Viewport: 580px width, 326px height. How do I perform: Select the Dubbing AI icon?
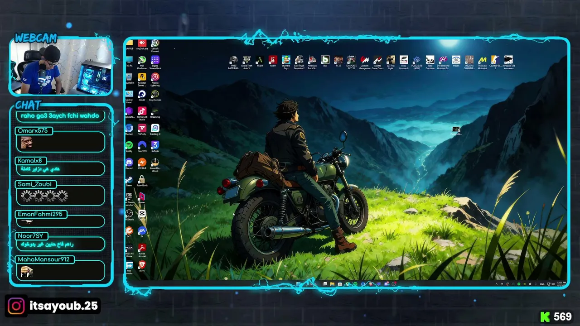155,130
